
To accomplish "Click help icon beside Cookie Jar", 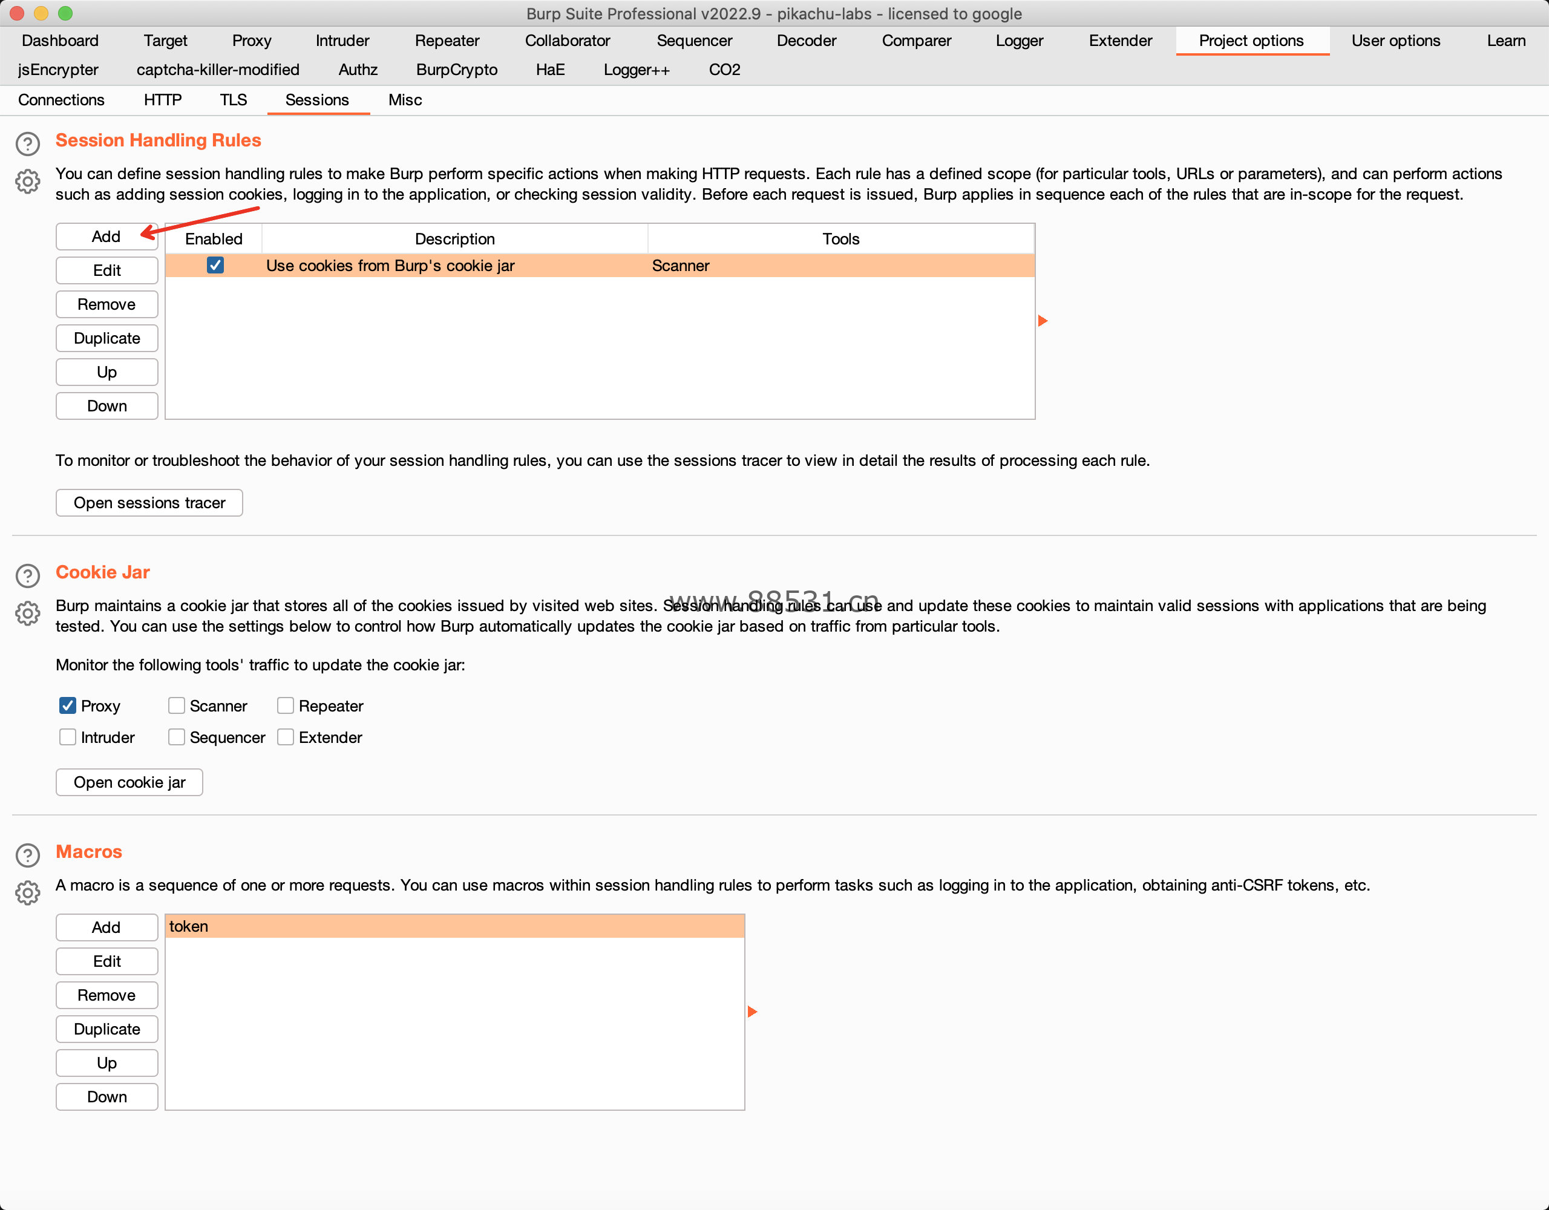I will click(28, 576).
